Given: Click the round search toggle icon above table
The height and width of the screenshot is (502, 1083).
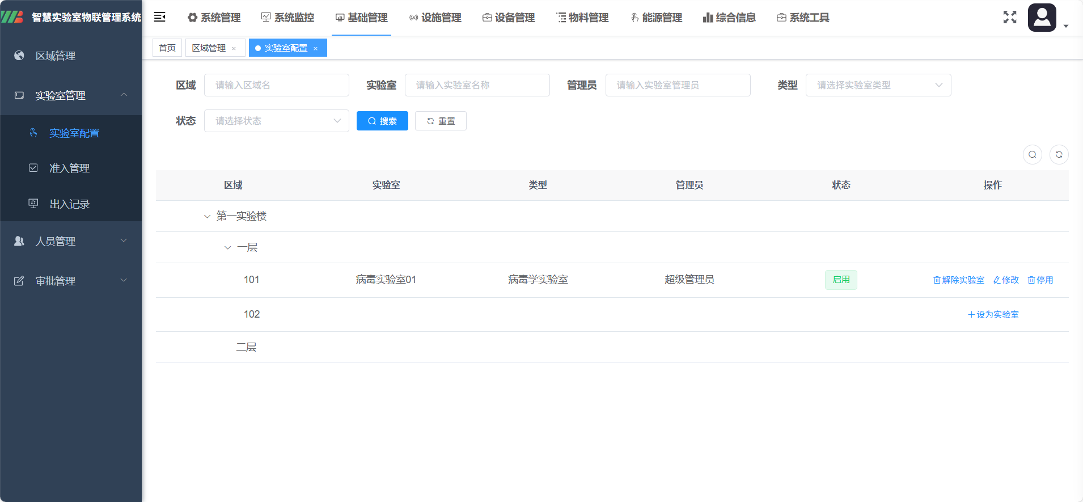Looking at the screenshot, I should (1032, 154).
